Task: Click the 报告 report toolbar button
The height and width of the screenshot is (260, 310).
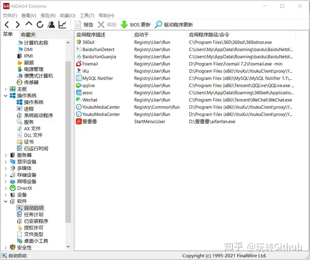Action: tap(84, 24)
